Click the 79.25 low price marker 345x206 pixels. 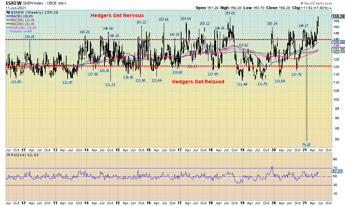coord(306,144)
